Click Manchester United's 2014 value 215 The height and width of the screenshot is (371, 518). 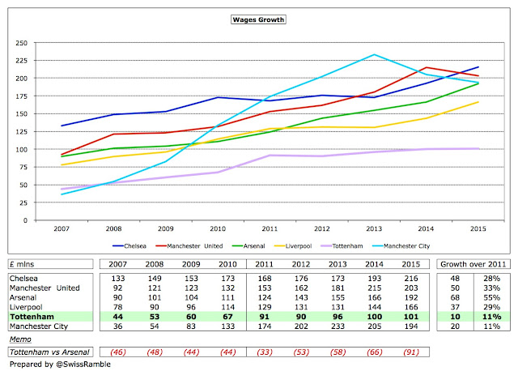coord(374,288)
